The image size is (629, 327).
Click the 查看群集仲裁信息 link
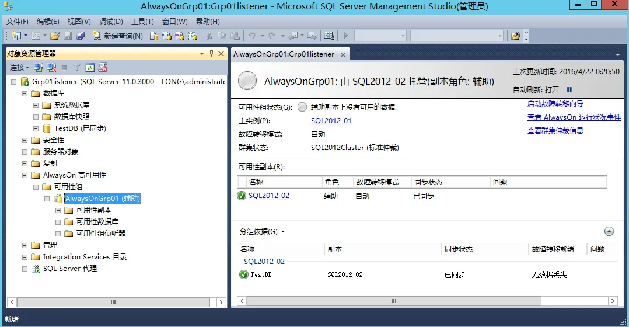(555, 130)
